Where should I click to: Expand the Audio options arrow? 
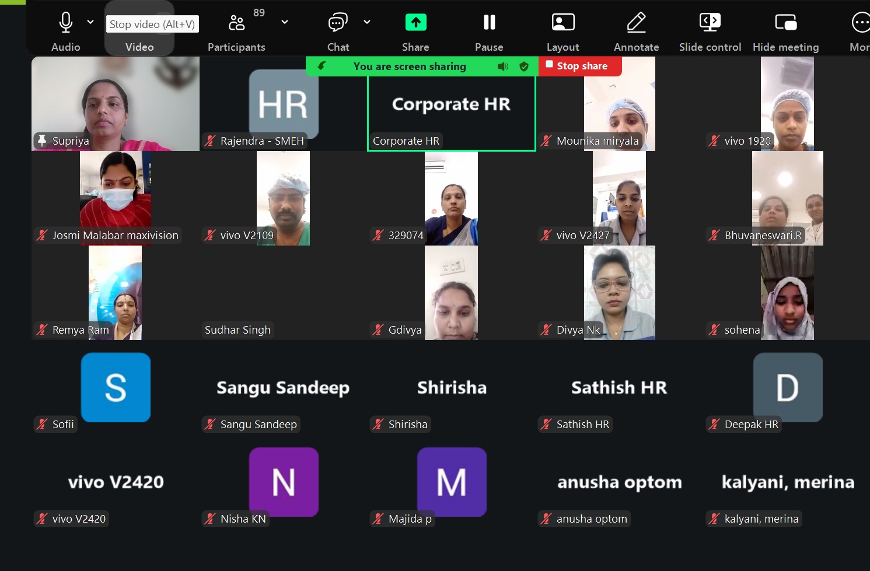pyautogui.click(x=90, y=22)
